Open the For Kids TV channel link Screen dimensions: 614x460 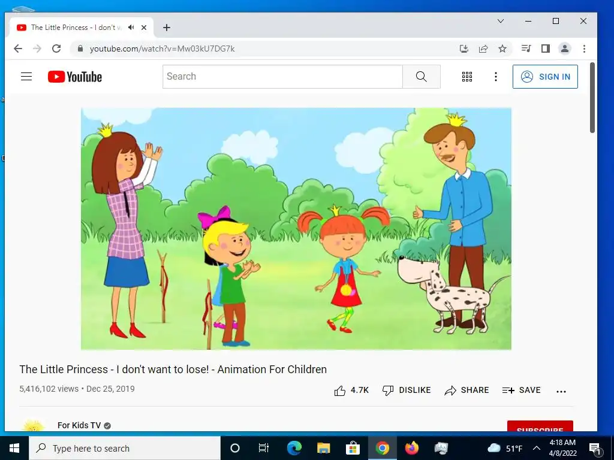pos(79,425)
